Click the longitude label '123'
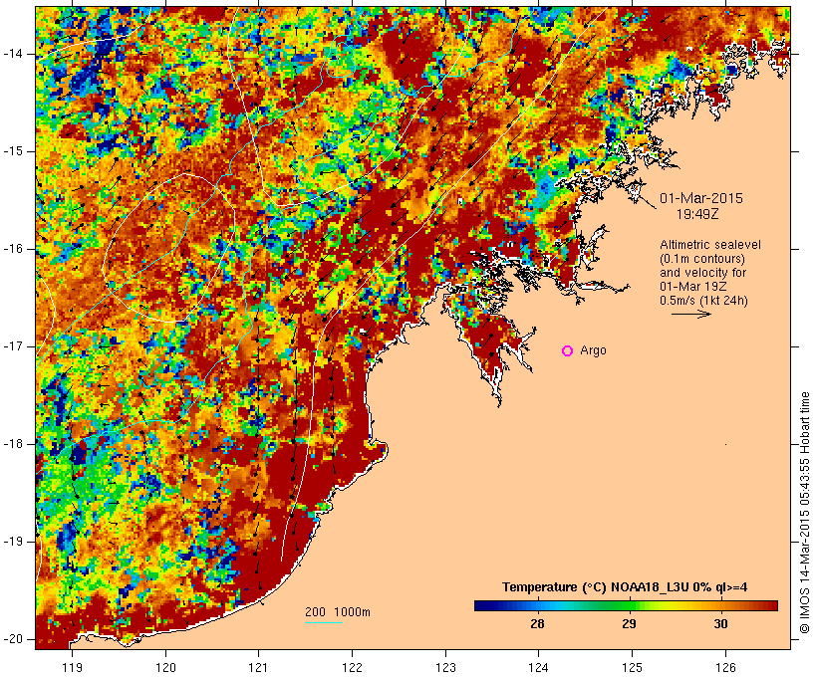Image resolution: width=817 pixels, height=677 pixels. pos(445,668)
